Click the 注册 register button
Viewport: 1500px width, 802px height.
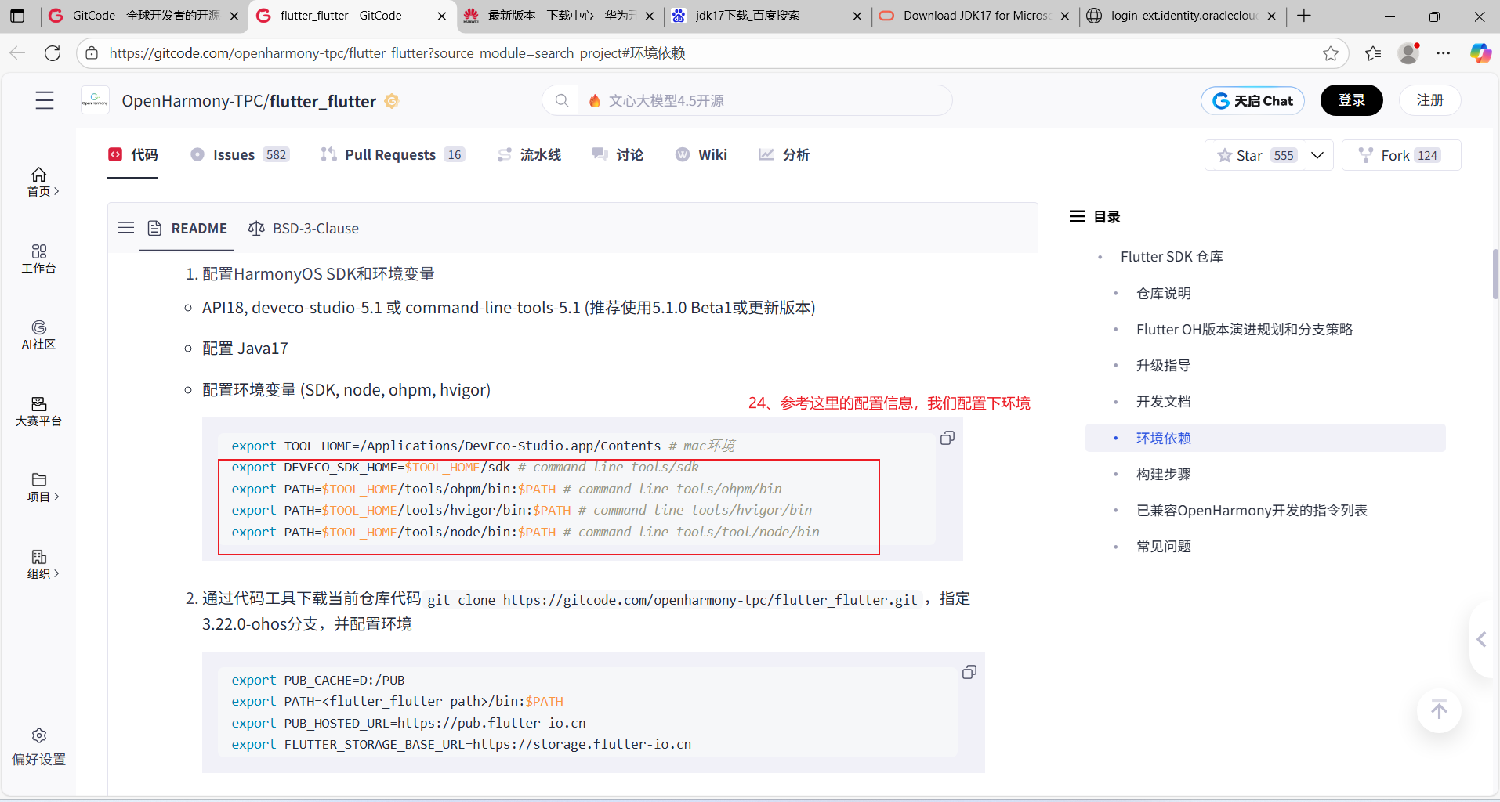(1429, 100)
